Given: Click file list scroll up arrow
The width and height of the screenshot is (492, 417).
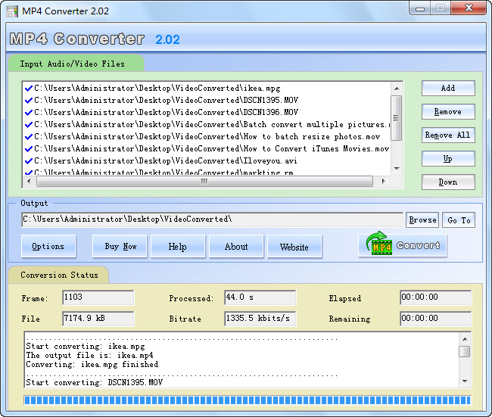Looking at the screenshot, I should pos(397,89).
